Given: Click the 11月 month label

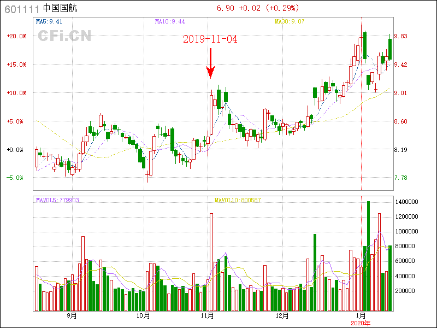Looking at the screenshot, I should [208, 316].
